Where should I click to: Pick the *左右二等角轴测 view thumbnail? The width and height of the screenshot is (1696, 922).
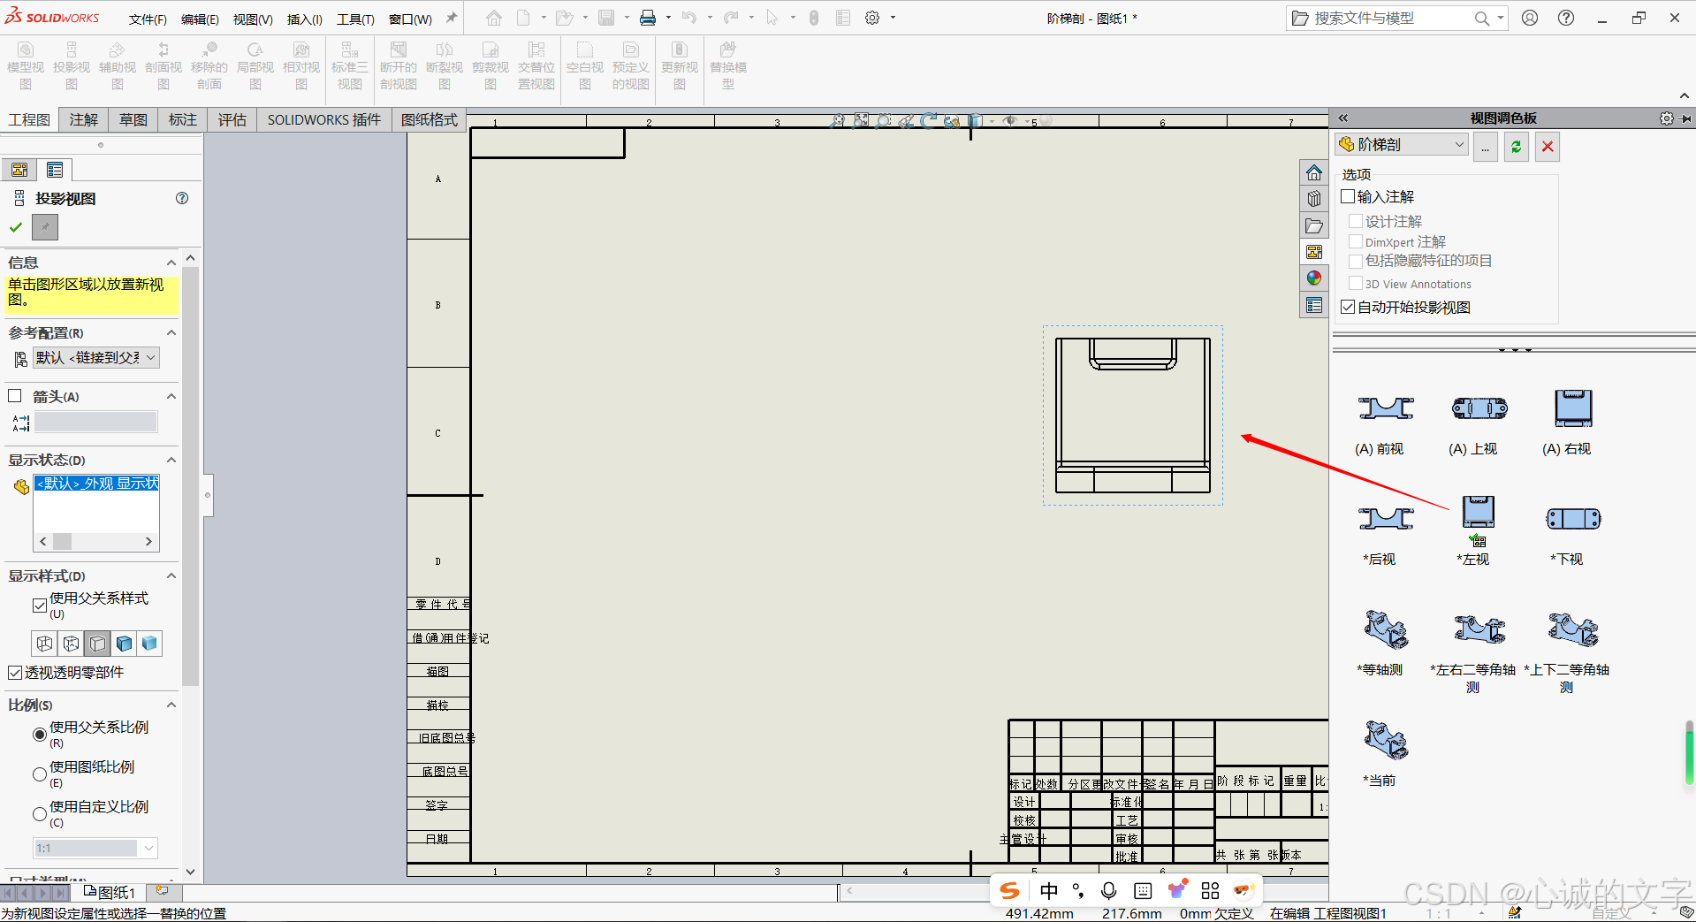click(1479, 629)
